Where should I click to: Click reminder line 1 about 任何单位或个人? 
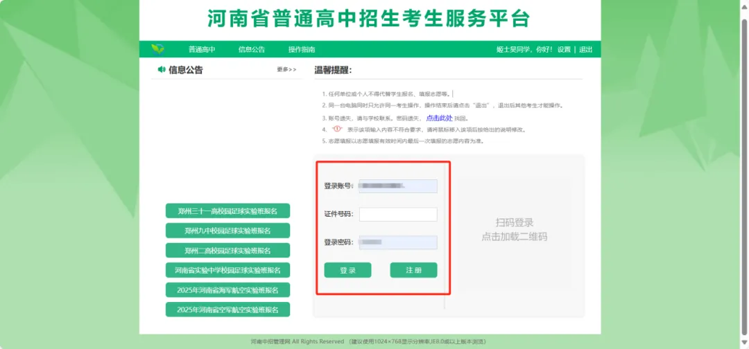[x=386, y=94]
